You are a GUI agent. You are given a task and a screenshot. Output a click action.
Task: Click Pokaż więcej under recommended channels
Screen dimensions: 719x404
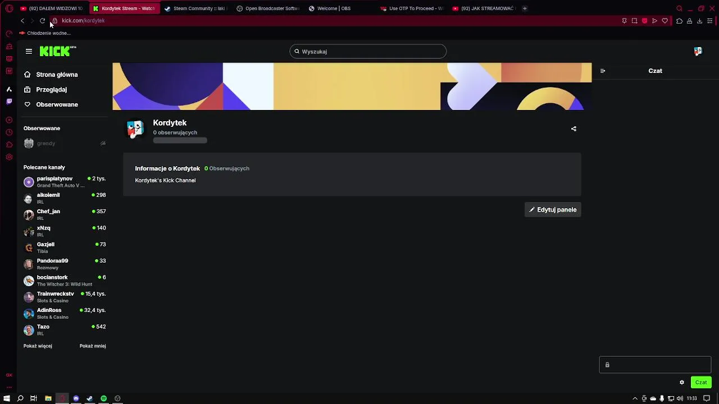(38, 346)
